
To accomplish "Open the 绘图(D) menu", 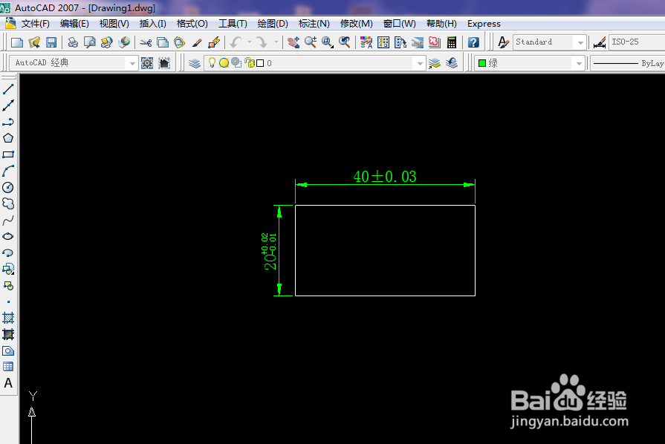I will pos(273,24).
